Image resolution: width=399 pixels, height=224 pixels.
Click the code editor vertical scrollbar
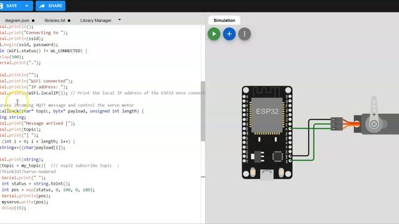[x=203, y=111]
